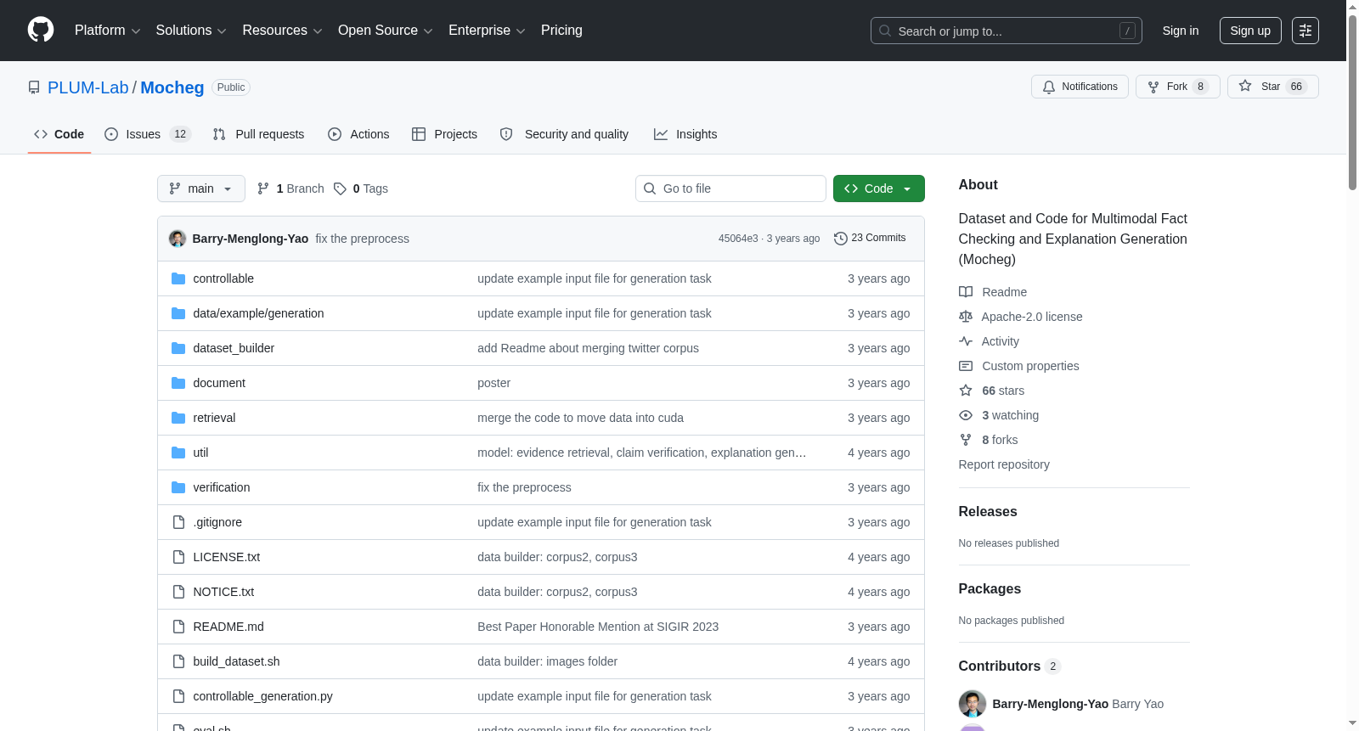Viewport: 1359px width, 731px height.
Task: Open 'merge the code to move data into cuda' commit
Action: 580,418
